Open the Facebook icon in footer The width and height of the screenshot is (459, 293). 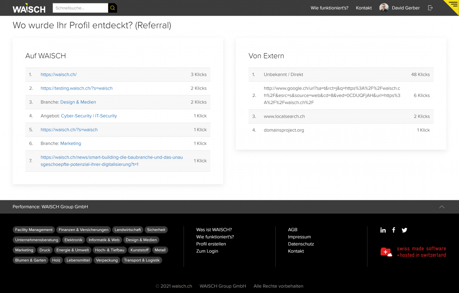tap(394, 230)
